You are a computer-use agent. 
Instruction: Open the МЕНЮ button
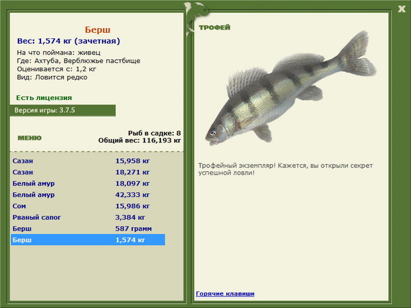[x=29, y=138]
